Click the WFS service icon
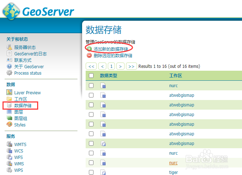This screenshot has height=175, width=242. [x=9, y=157]
